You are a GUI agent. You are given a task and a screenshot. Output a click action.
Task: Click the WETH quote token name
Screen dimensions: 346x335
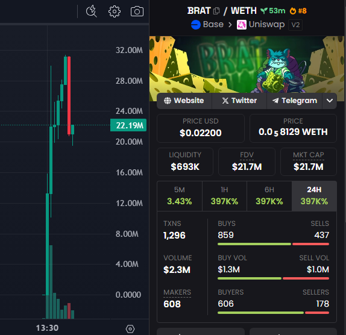[x=244, y=11]
